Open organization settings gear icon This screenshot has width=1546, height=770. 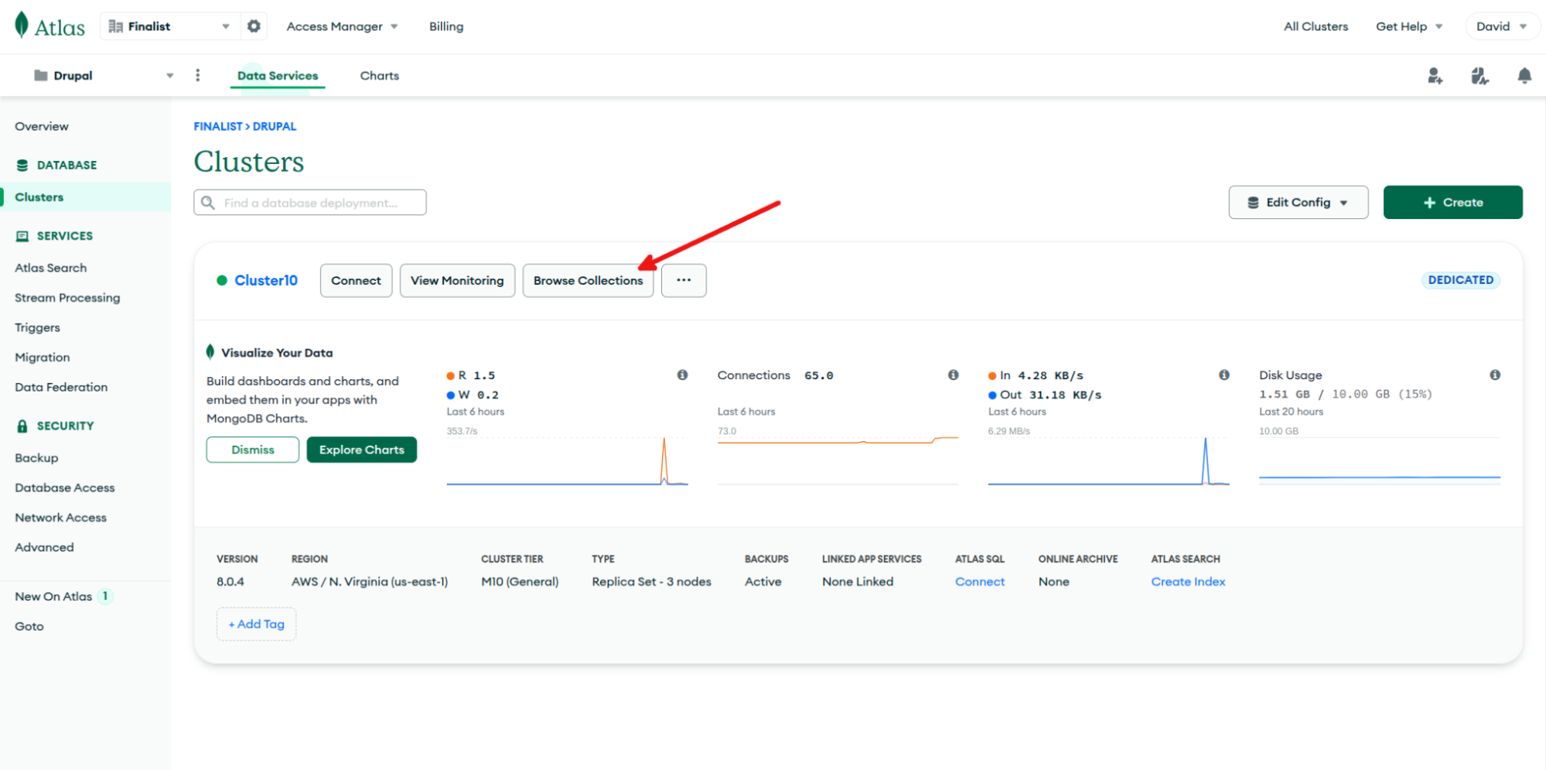pos(254,26)
